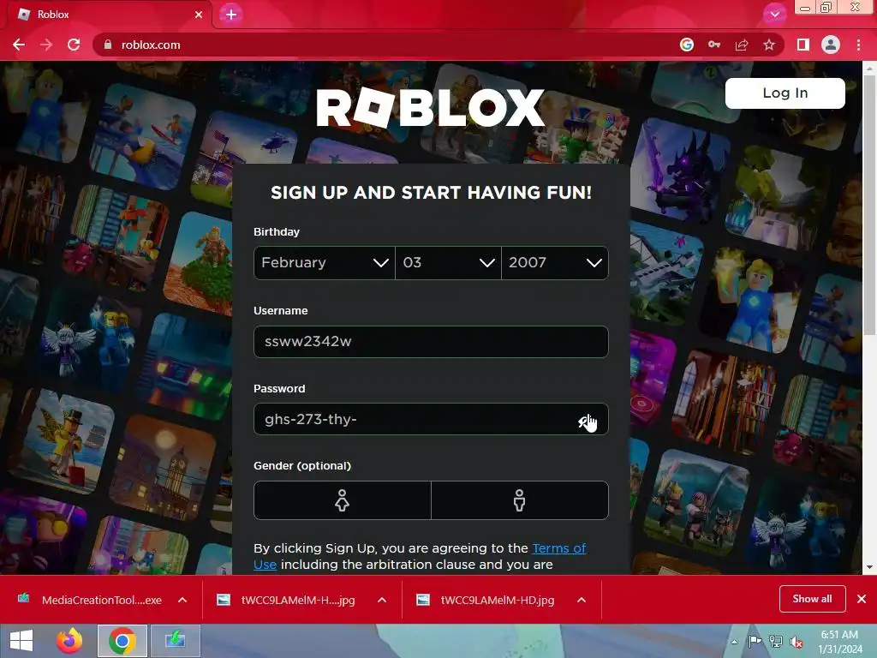Select male gender option

[x=520, y=500]
